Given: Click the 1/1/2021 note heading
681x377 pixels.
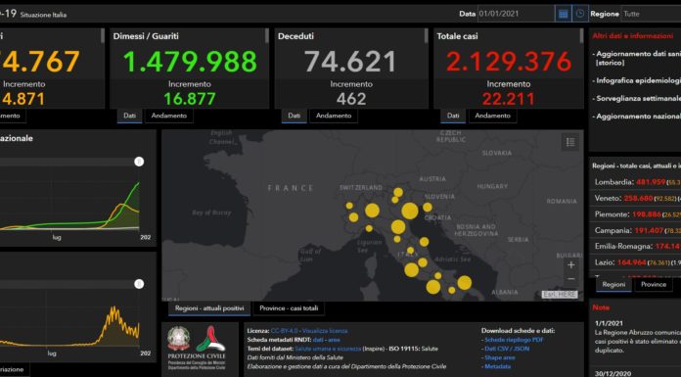Looking at the screenshot, I should [609, 323].
